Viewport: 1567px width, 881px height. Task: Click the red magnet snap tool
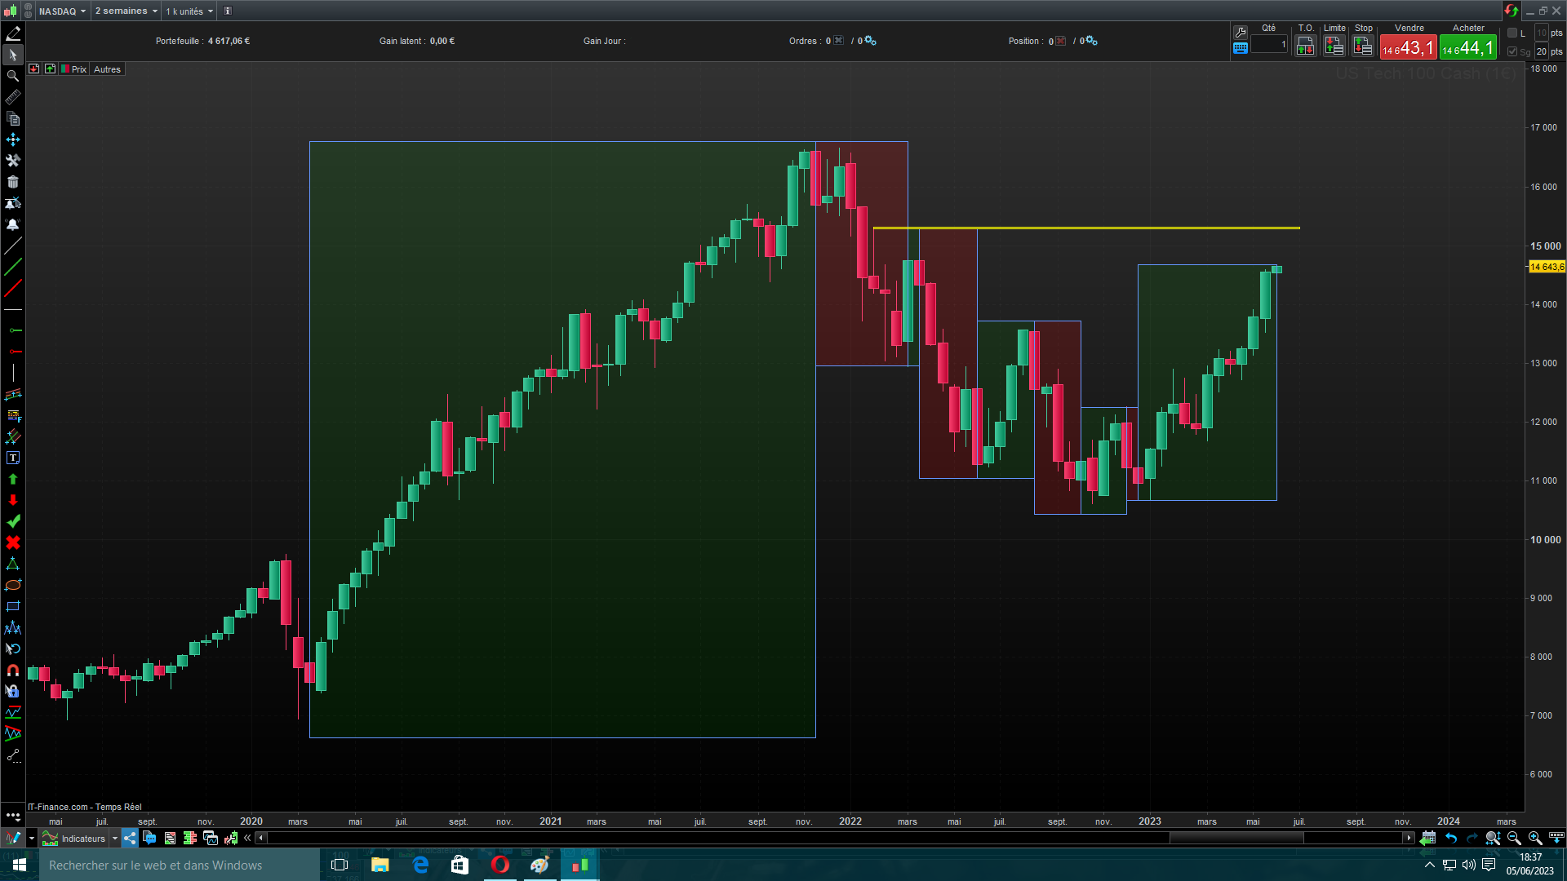coord(13,670)
